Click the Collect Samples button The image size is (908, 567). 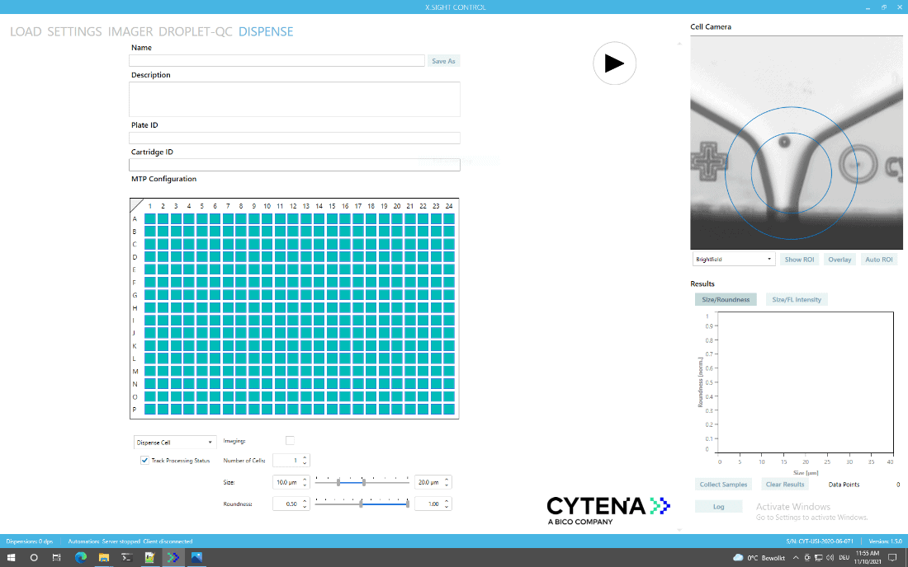pos(723,485)
